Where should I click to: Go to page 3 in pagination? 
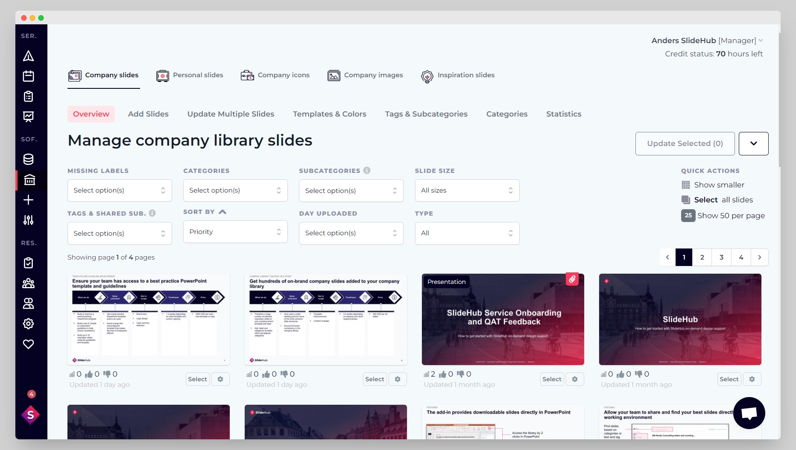(x=722, y=257)
